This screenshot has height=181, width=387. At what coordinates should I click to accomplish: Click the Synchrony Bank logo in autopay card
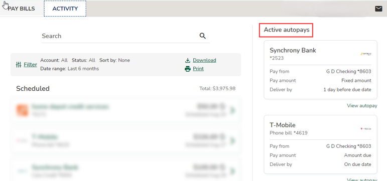366,54
